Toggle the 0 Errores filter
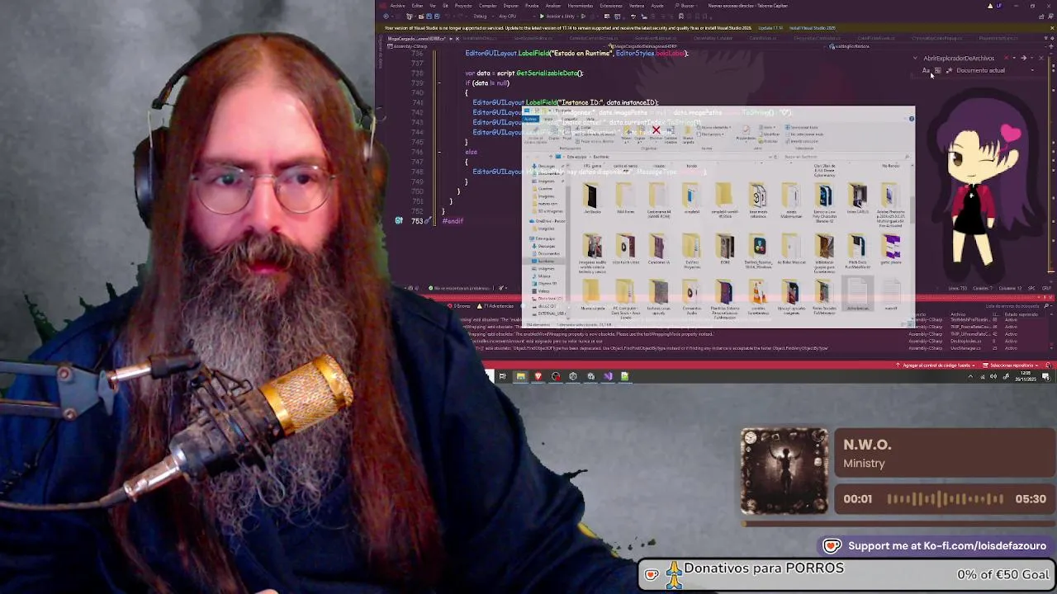This screenshot has width=1057, height=594. coord(461,306)
